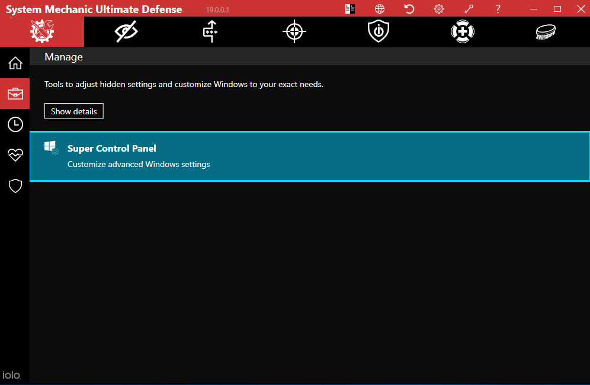Open the System Mechanic wrench-gear tab
This screenshot has width=590, height=385.
(42, 31)
